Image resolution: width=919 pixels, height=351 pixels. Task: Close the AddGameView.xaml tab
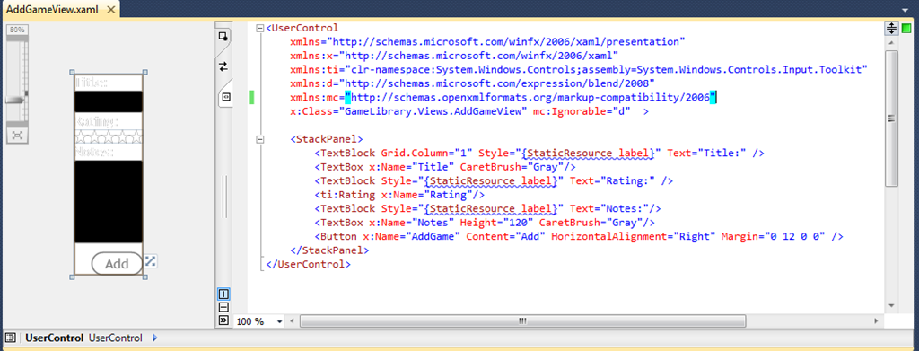coord(111,9)
